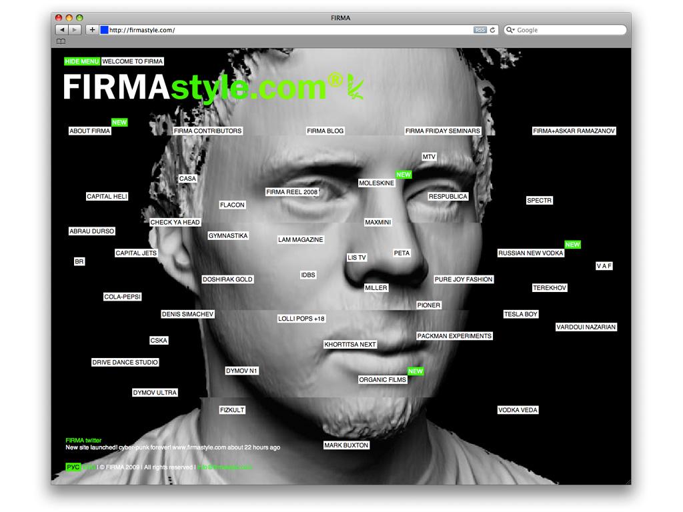683x512 pixels.
Task: Select the MTV project label
Action: [429, 157]
